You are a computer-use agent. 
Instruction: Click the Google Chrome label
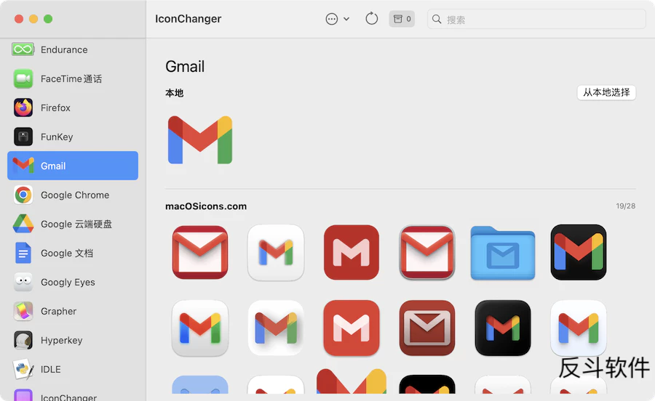coord(75,195)
